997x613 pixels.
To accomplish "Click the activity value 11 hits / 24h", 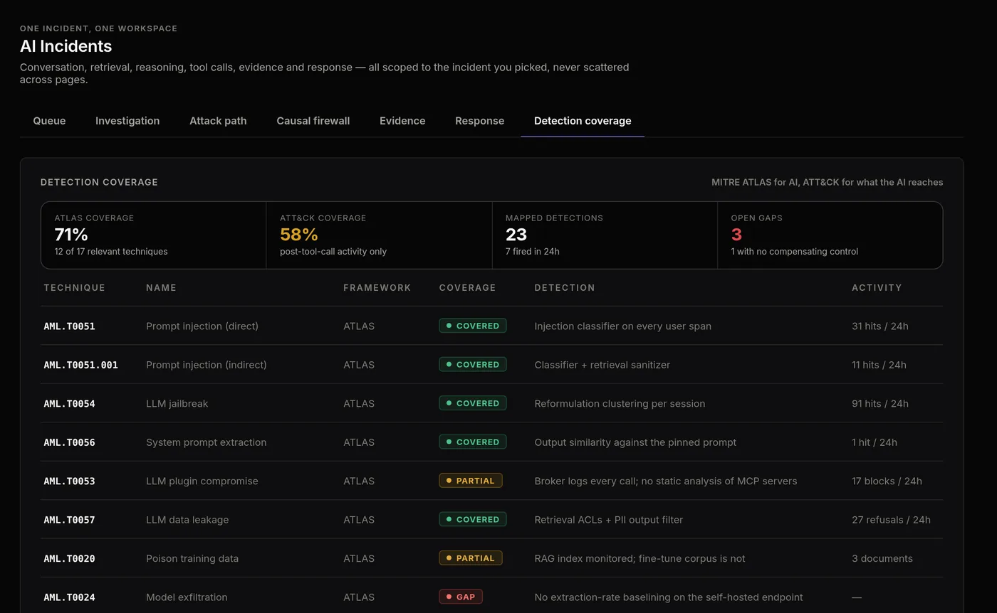I will pyautogui.click(x=879, y=365).
